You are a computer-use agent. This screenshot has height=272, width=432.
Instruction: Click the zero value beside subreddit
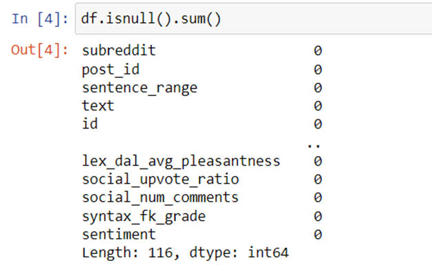[x=318, y=50]
